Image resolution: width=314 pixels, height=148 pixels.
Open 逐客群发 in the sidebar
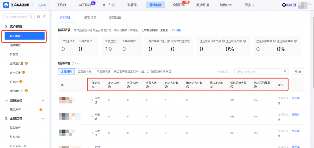(x=15, y=45)
